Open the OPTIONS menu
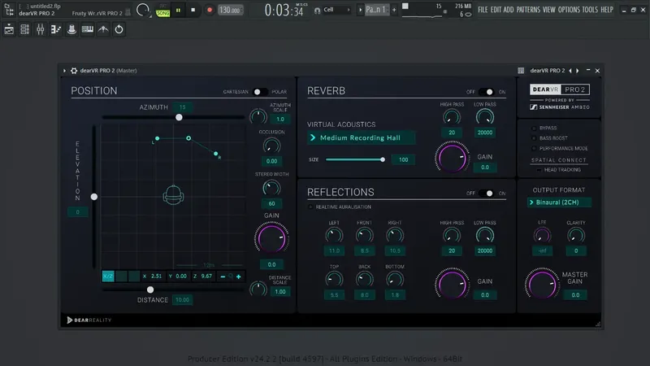The width and height of the screenshot is (650, 366). coord(569,10)
